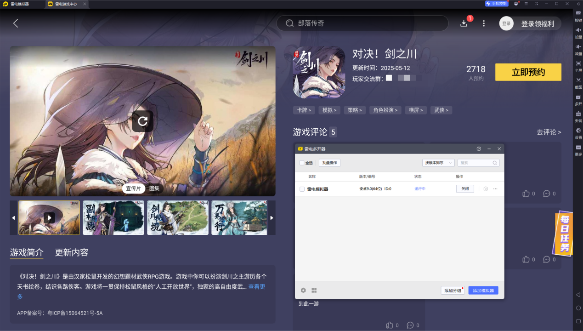583x331 pixels.
Task: Show previous thumbnails with left arrow
Action: 13,218
